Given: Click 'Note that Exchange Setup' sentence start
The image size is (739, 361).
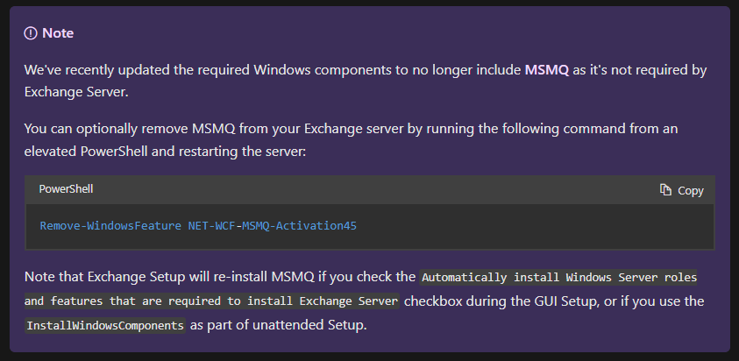Looking at the screenshot, I should [x=104, y=277].
